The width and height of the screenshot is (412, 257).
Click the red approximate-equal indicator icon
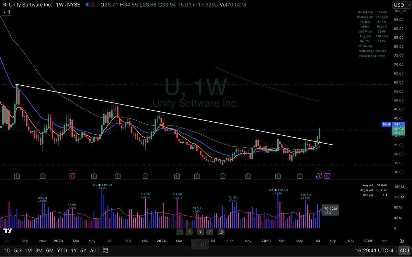click(x=93, y=5)
